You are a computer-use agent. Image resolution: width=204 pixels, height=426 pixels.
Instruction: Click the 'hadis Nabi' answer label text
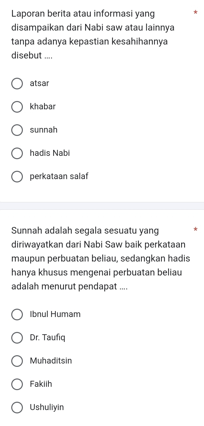(x=50, y=153)
